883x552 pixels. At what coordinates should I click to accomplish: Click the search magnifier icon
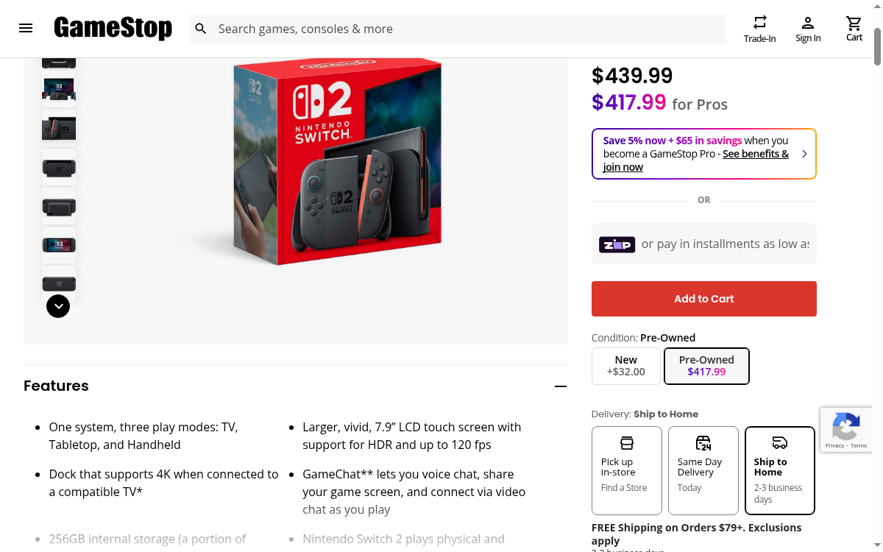pyautogui.click(x=200, y=28)
